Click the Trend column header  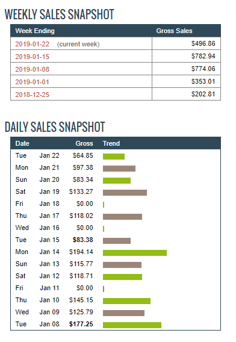[x=111, y=143]
